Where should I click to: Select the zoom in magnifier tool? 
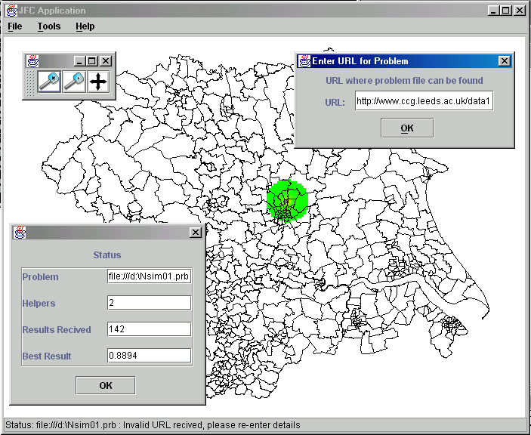pos(49,82)
